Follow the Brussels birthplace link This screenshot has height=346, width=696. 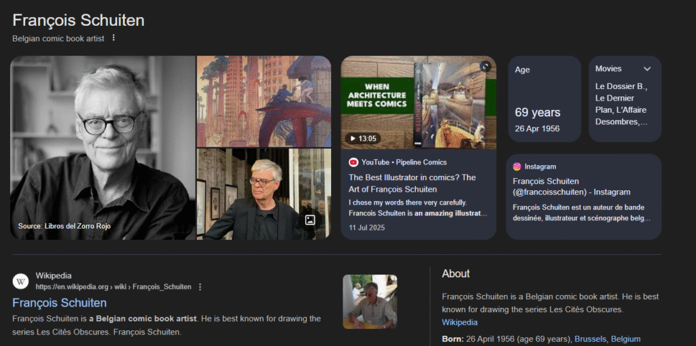pos(590,339)
